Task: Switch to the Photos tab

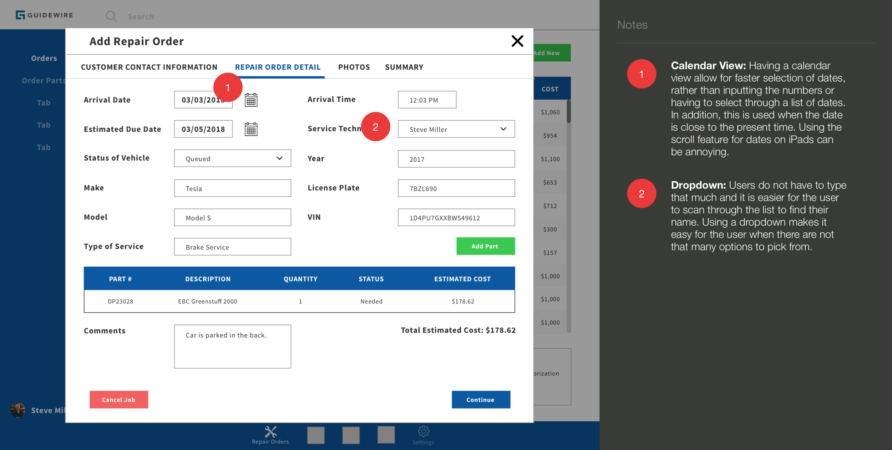Action: pyautogui.click(x=354, y=67)
